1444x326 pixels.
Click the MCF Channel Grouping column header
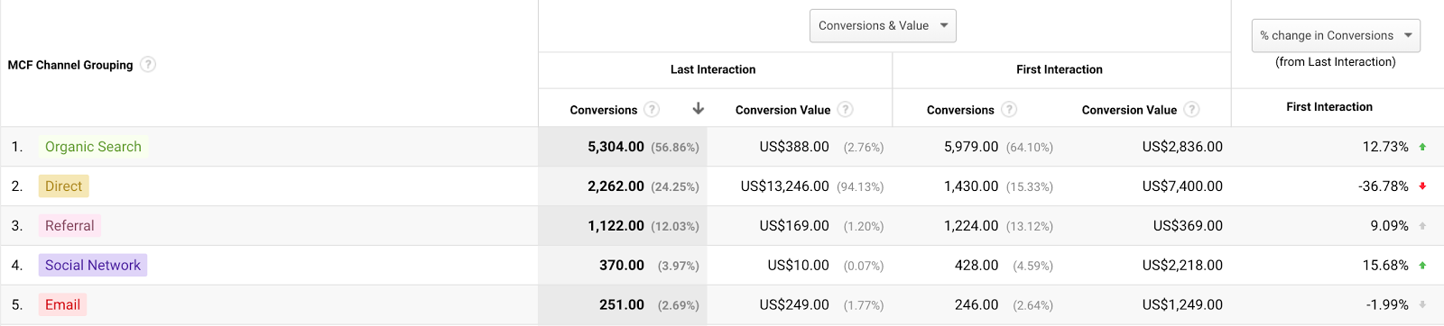70,65
